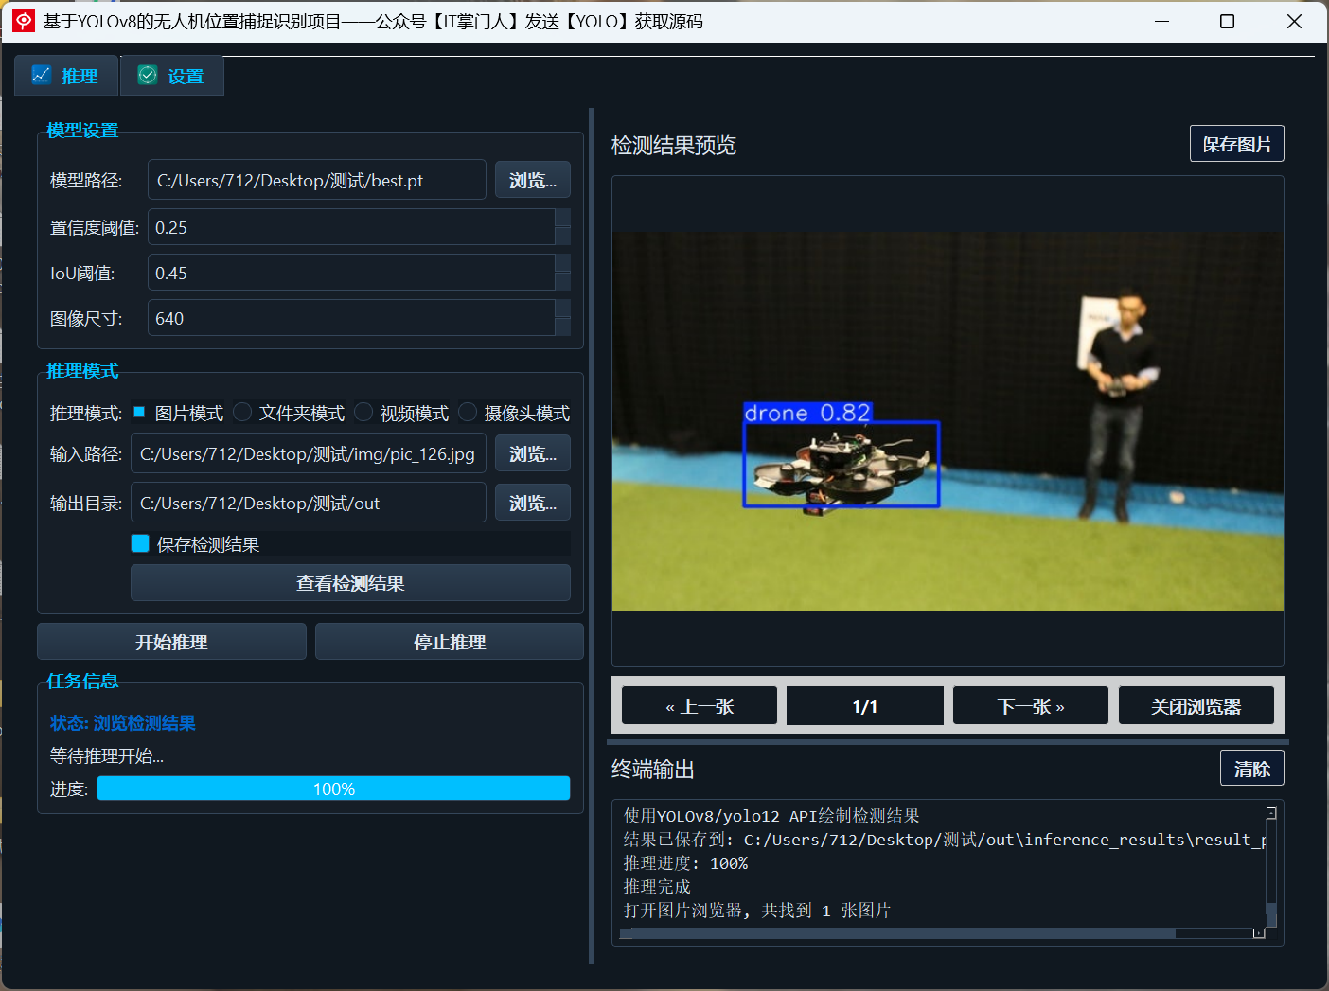1329x991 pixels.
Task: Click the 状态: 浏览检测结果 status text
Action: 123,723
